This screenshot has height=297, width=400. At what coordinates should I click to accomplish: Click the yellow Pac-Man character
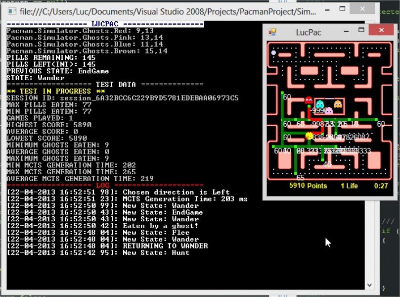310,136
